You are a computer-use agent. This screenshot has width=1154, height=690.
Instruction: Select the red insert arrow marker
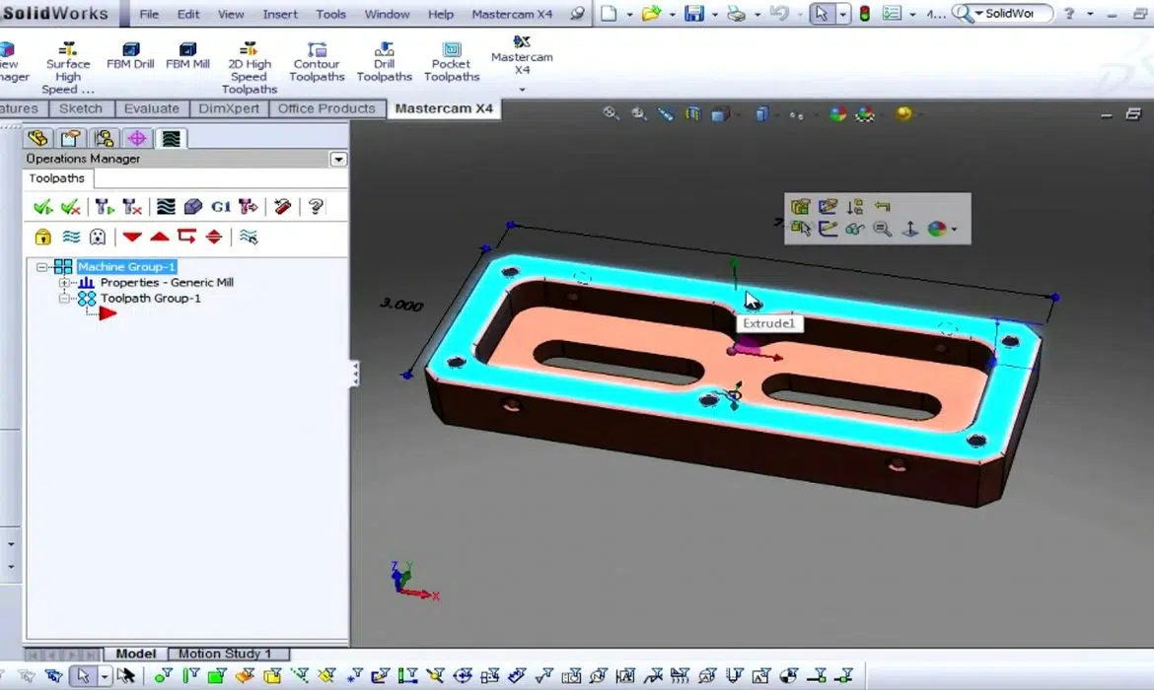click(108, 314)
